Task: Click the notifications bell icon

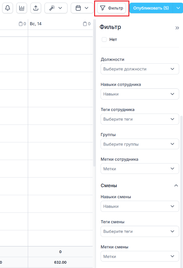Action: pyautogui.click(x=8, y=8)
